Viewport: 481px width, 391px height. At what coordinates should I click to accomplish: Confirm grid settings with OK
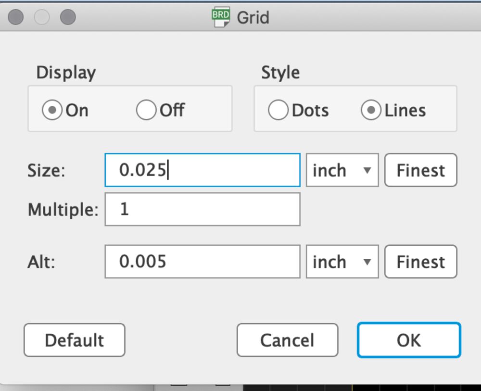[x=409, y=340]
